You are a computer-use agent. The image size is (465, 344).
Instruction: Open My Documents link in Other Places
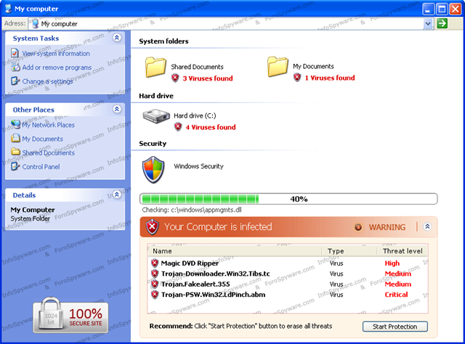(x=42, y=139)
